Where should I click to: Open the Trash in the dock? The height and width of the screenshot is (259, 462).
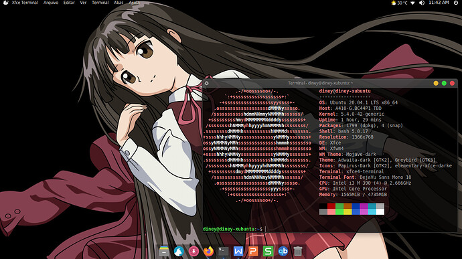click(298, 251)
